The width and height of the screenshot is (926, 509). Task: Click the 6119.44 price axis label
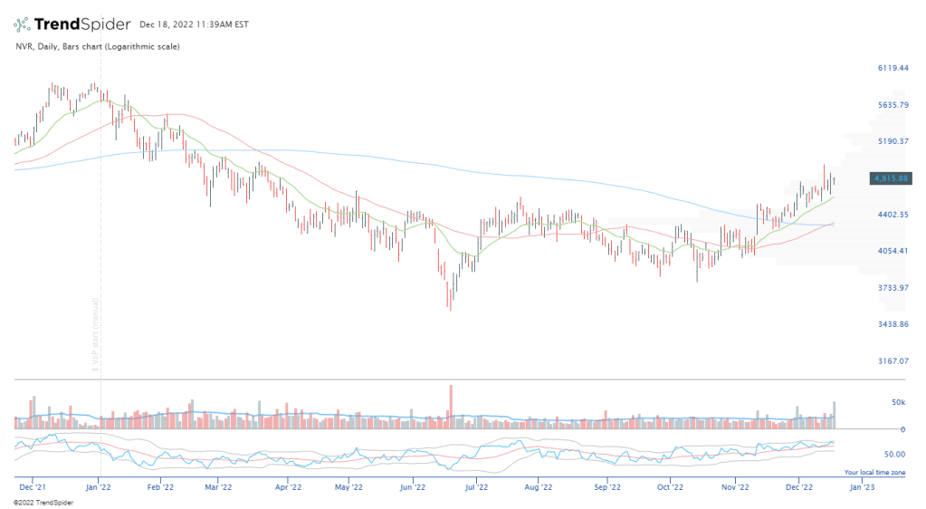pos(893,68)
